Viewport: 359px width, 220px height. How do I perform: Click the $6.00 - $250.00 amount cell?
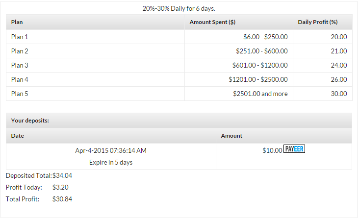(265, 37)
